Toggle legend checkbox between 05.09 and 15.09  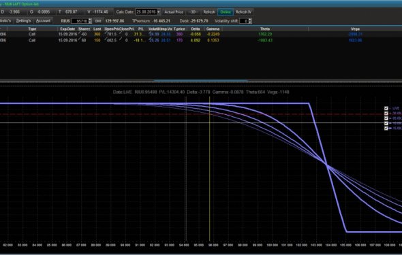click(386, 123)
